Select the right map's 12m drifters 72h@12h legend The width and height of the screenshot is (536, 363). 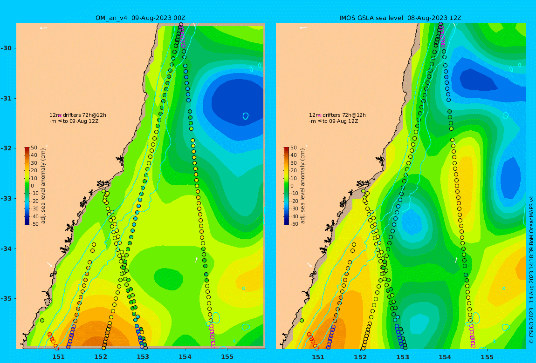[337, 115]
